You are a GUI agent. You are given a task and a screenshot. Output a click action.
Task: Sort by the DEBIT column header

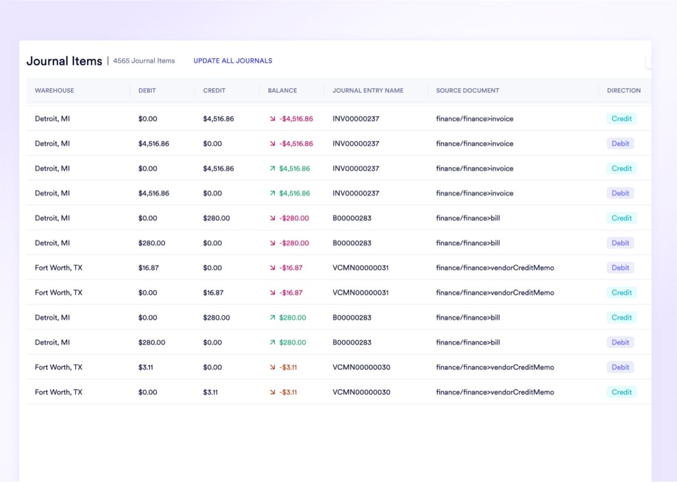click(147, 91)
